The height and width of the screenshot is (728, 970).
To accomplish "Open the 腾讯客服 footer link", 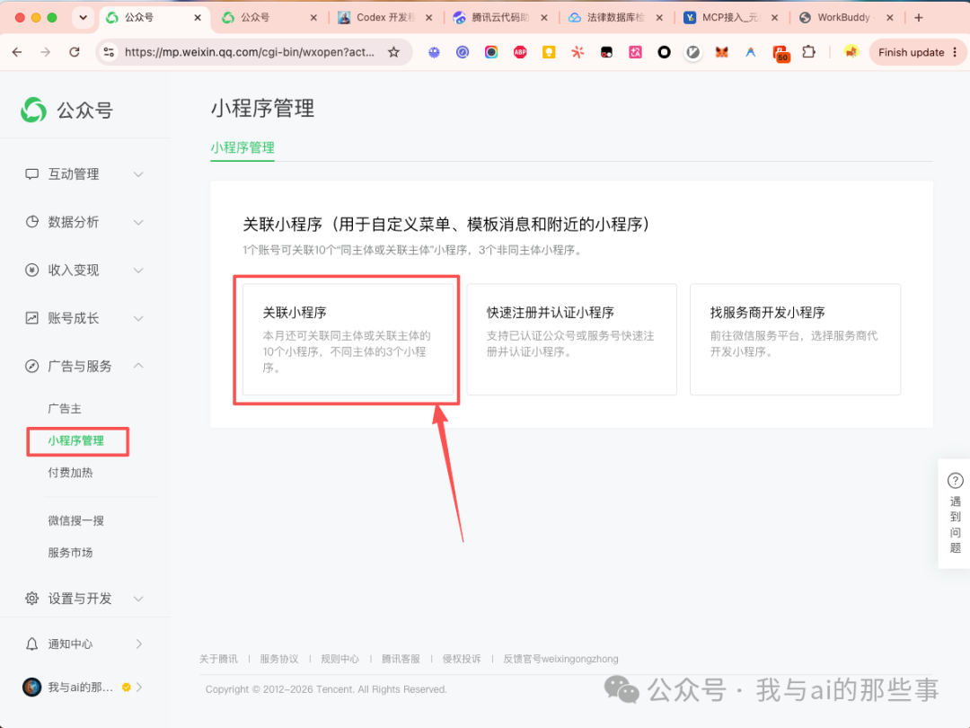I will (x=401, y=659).
